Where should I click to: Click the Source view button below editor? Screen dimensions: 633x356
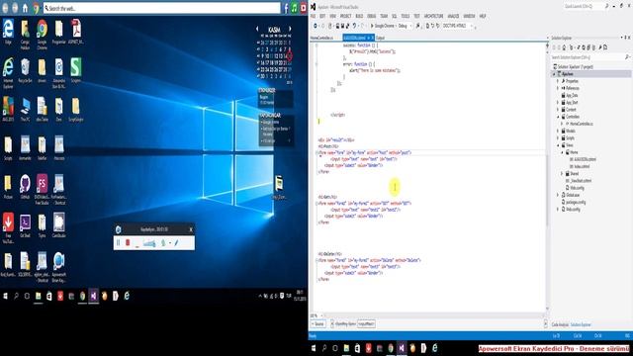[x=318, y=324]
